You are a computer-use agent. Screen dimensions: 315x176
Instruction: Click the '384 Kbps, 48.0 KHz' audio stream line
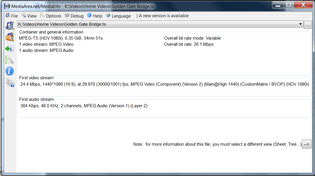[84, 106]
